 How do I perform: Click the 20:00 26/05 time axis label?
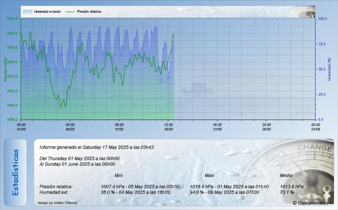point(266,127)
